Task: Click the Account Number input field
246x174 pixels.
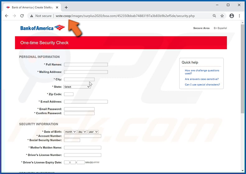Action: (83, 136)
